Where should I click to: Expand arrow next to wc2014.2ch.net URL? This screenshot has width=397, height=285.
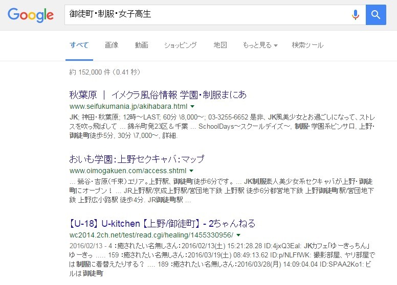pyautogui.click(x=238, y=235)
